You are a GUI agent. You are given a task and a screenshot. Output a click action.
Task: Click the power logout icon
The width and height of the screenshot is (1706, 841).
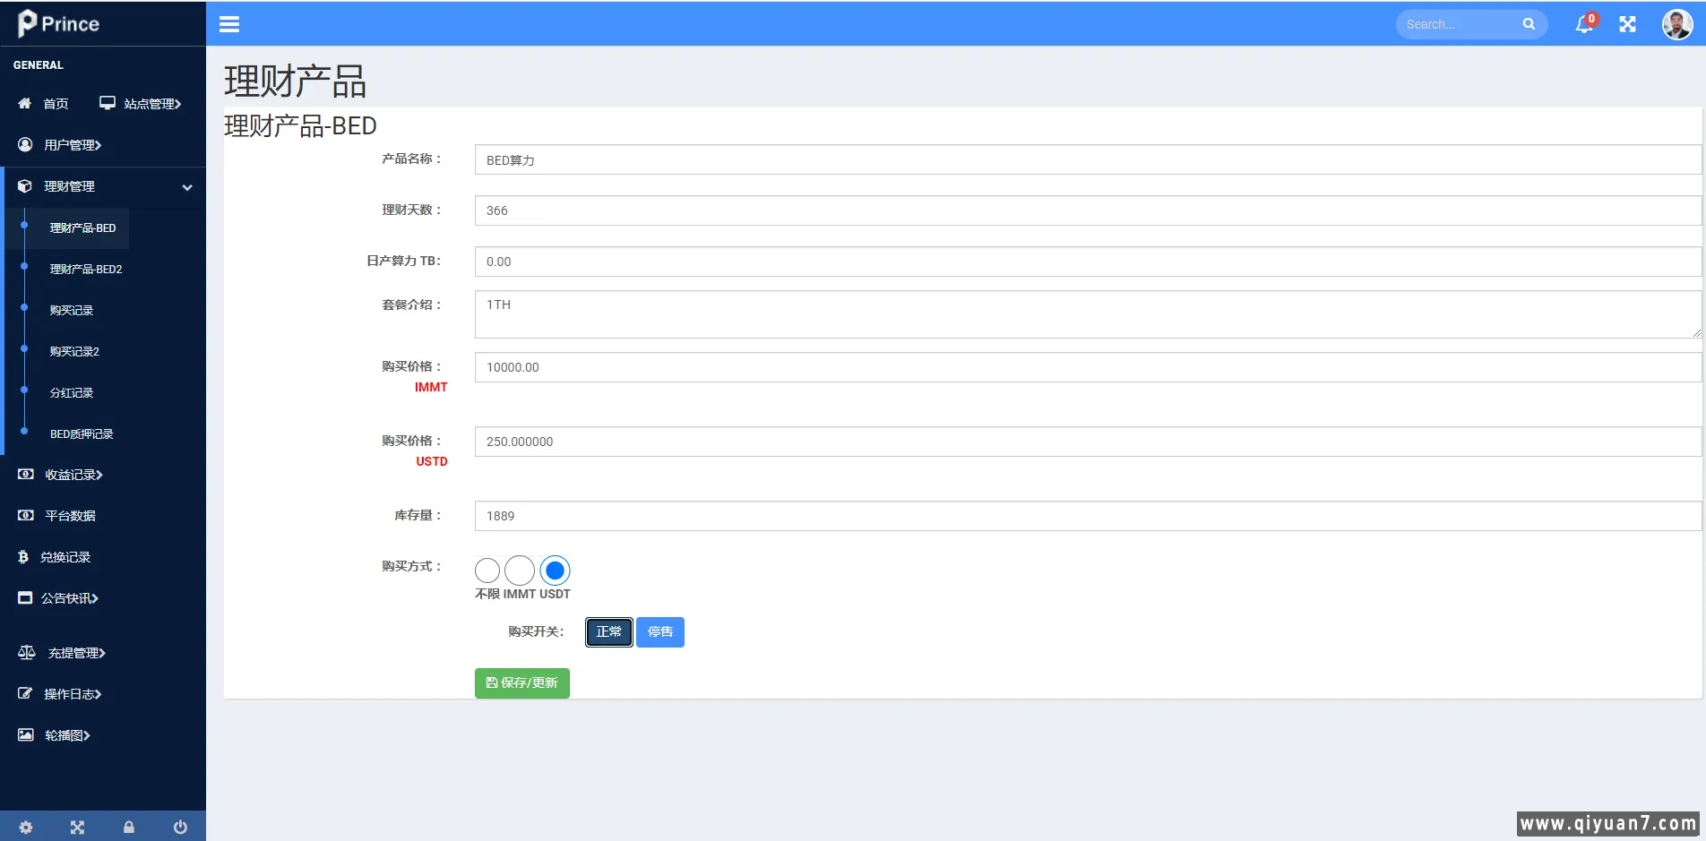click(x=180, y=827)
